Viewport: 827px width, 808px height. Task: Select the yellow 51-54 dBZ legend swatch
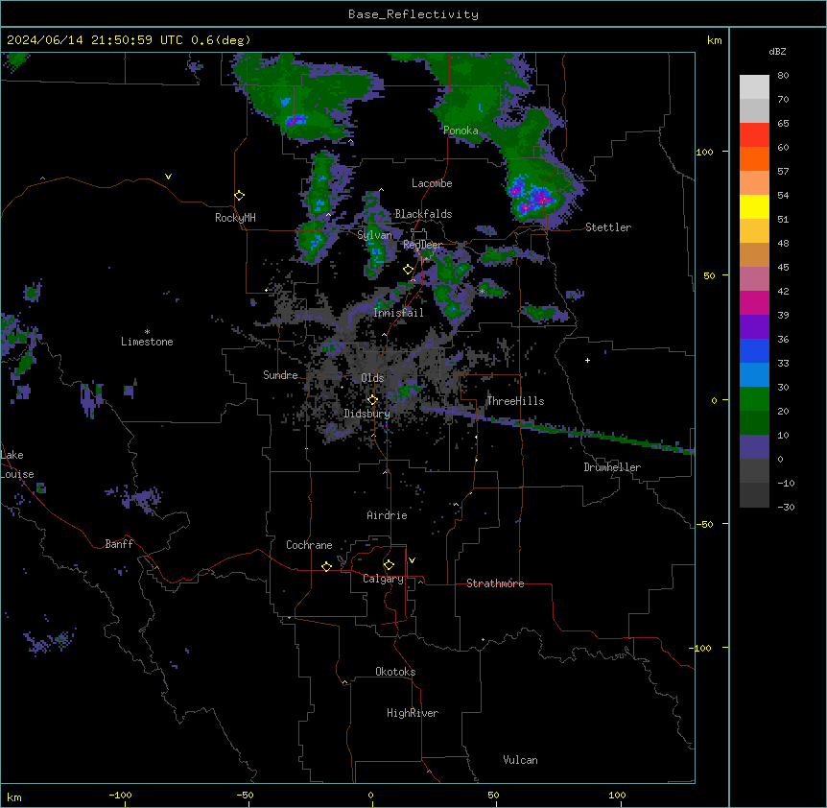point(754,207)
